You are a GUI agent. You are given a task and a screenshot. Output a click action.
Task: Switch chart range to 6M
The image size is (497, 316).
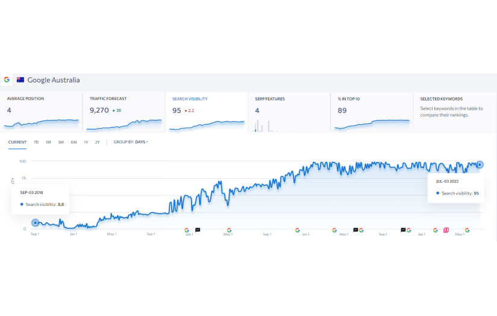pyautogui.click(x=74, y=142)
